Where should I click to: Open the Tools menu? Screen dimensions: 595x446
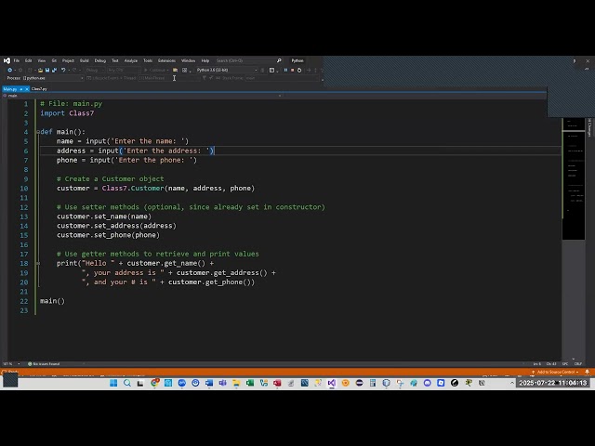(148, 60)
